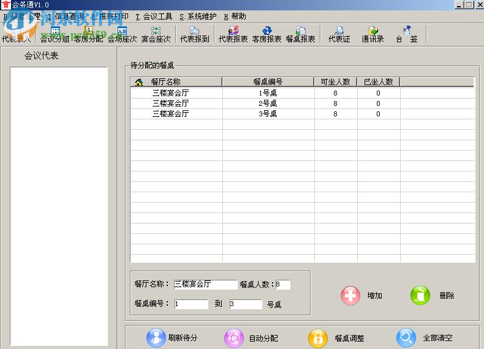Open the 系统维护 menu
This screenshot has width=484, height=349.
click(198, 17)
